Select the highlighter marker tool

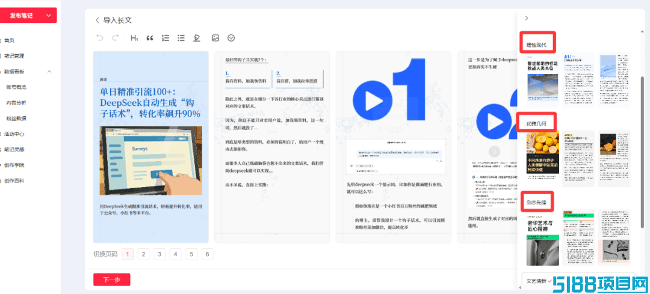[197, 38]
